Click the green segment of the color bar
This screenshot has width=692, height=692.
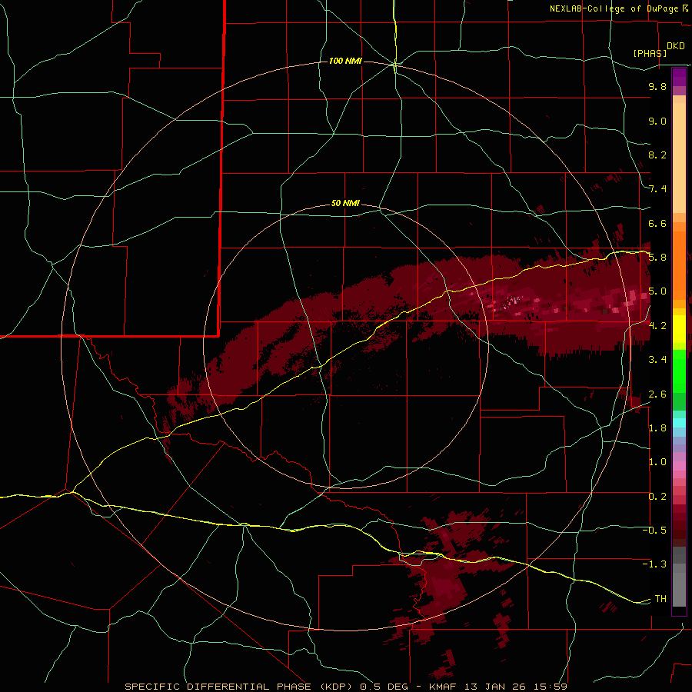(679, 371)
